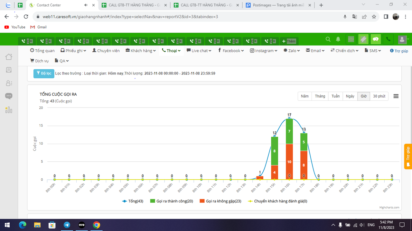Expand the Live chat dropdown menu
Viewport: 412px width, 231px height.
(199, 51)
